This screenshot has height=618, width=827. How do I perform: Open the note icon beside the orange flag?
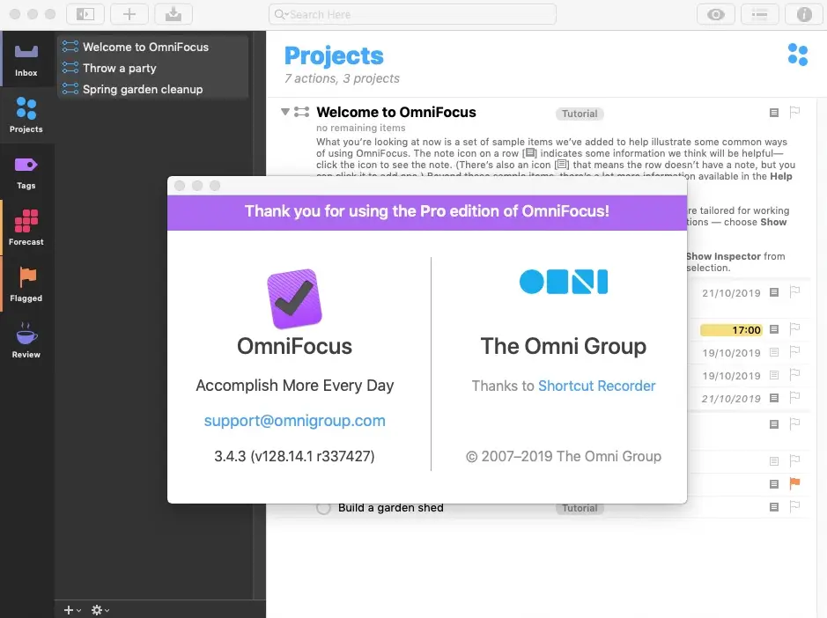(x=774, y=484)
